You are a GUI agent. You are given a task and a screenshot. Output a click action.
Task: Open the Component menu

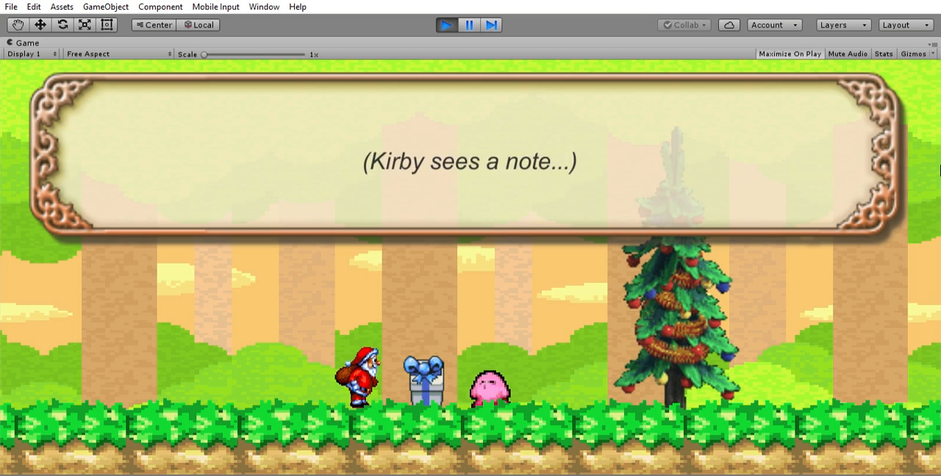tap(160, 7)
